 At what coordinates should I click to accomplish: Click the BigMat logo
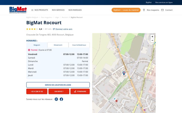(x=18, y=10)
